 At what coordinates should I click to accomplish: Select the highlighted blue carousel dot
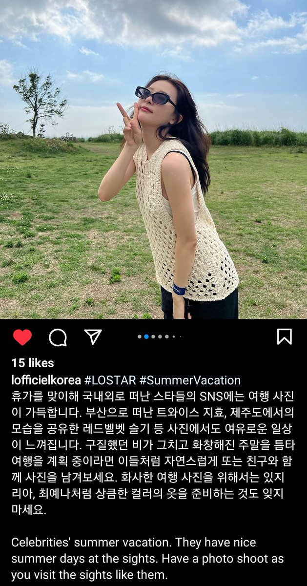point(146,336)
